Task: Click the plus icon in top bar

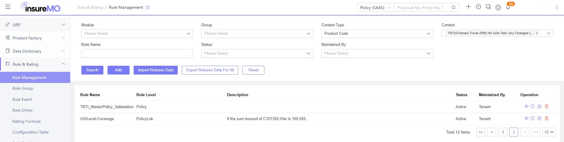Action: (x=469, y=7)
